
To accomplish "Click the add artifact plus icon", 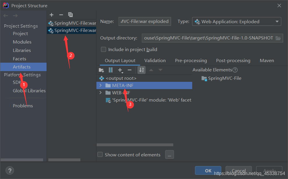I will pos(52,15).
